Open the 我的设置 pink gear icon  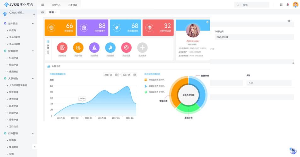pyautogui.click(x=126, y=47)
